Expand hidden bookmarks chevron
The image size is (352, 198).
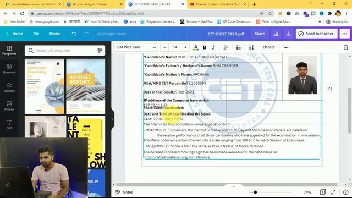(320, 21)
